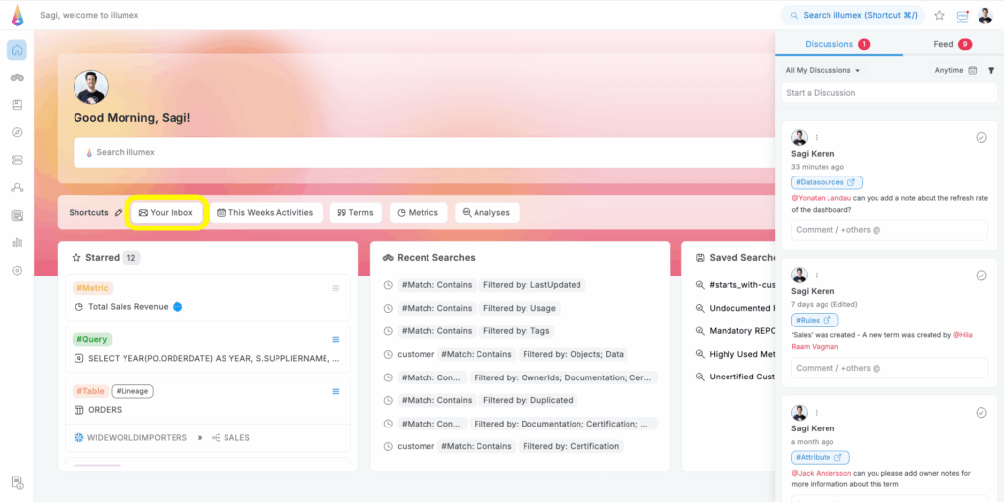Click the binoculars search icon in sidebar
Image resolution: width=1004 pixels, height=502 pixels.
point(17,78)
